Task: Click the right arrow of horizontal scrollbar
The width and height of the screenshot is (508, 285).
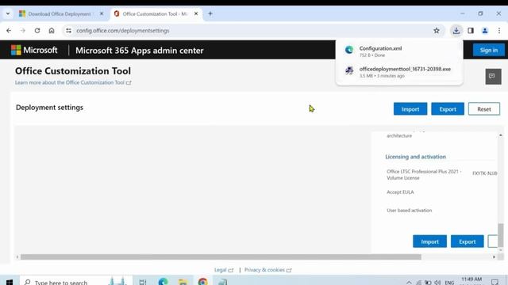Action: (x=494, y=256)
